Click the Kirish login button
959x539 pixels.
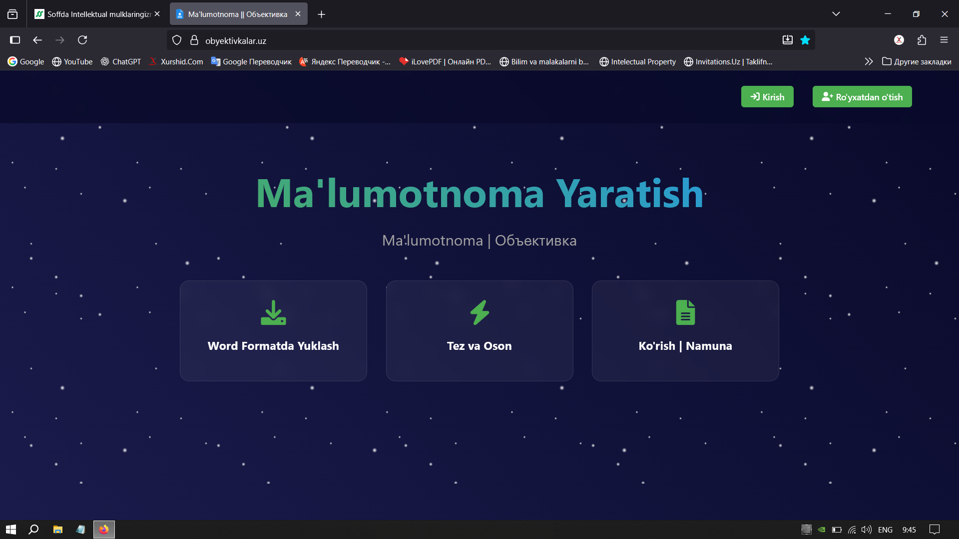point(767,97)
